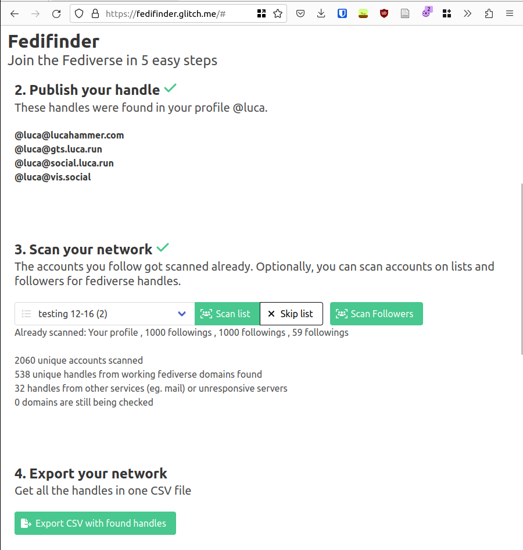Viewport: 523px width, 550px height.
Task: Click the site security lock icon
Action: tap(95, 14)
